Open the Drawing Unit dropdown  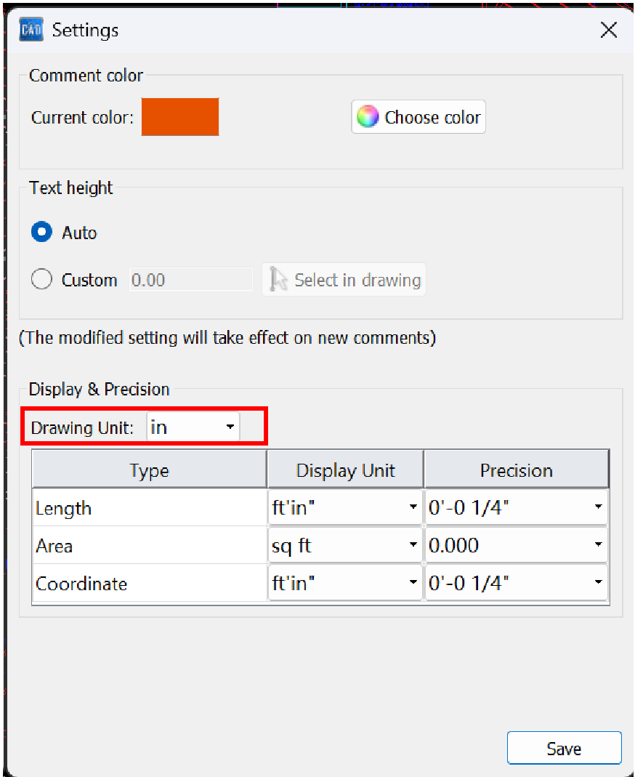pos(193,427)
